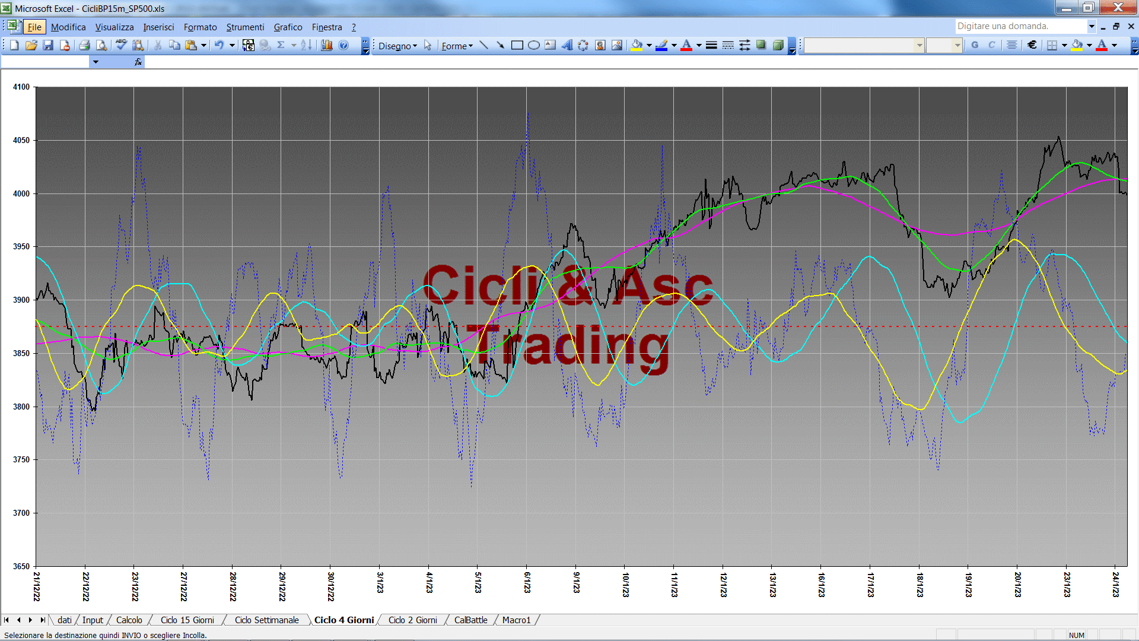
Task: Open the Grafico menu
Action: point(288,27)
